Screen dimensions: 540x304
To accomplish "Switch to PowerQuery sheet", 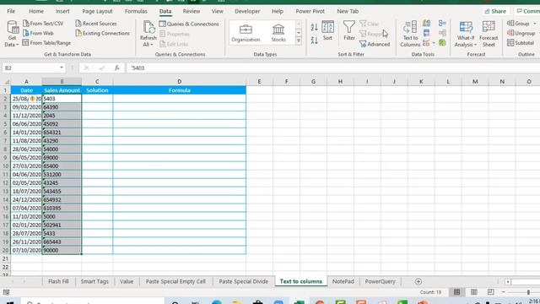I will coord(381,281).
